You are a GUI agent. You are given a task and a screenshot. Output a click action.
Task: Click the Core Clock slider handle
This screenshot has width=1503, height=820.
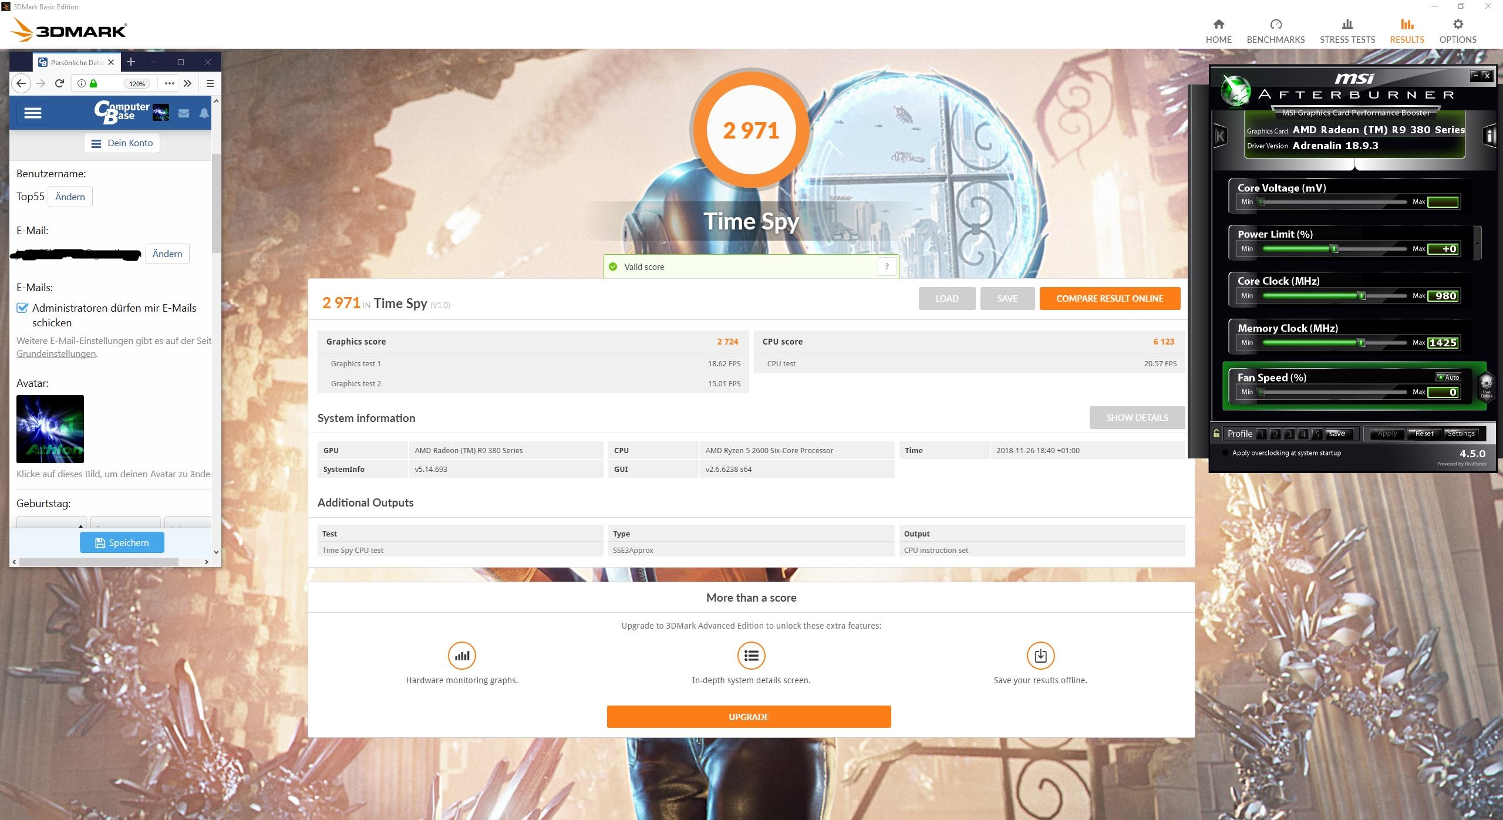[1362, 296]
